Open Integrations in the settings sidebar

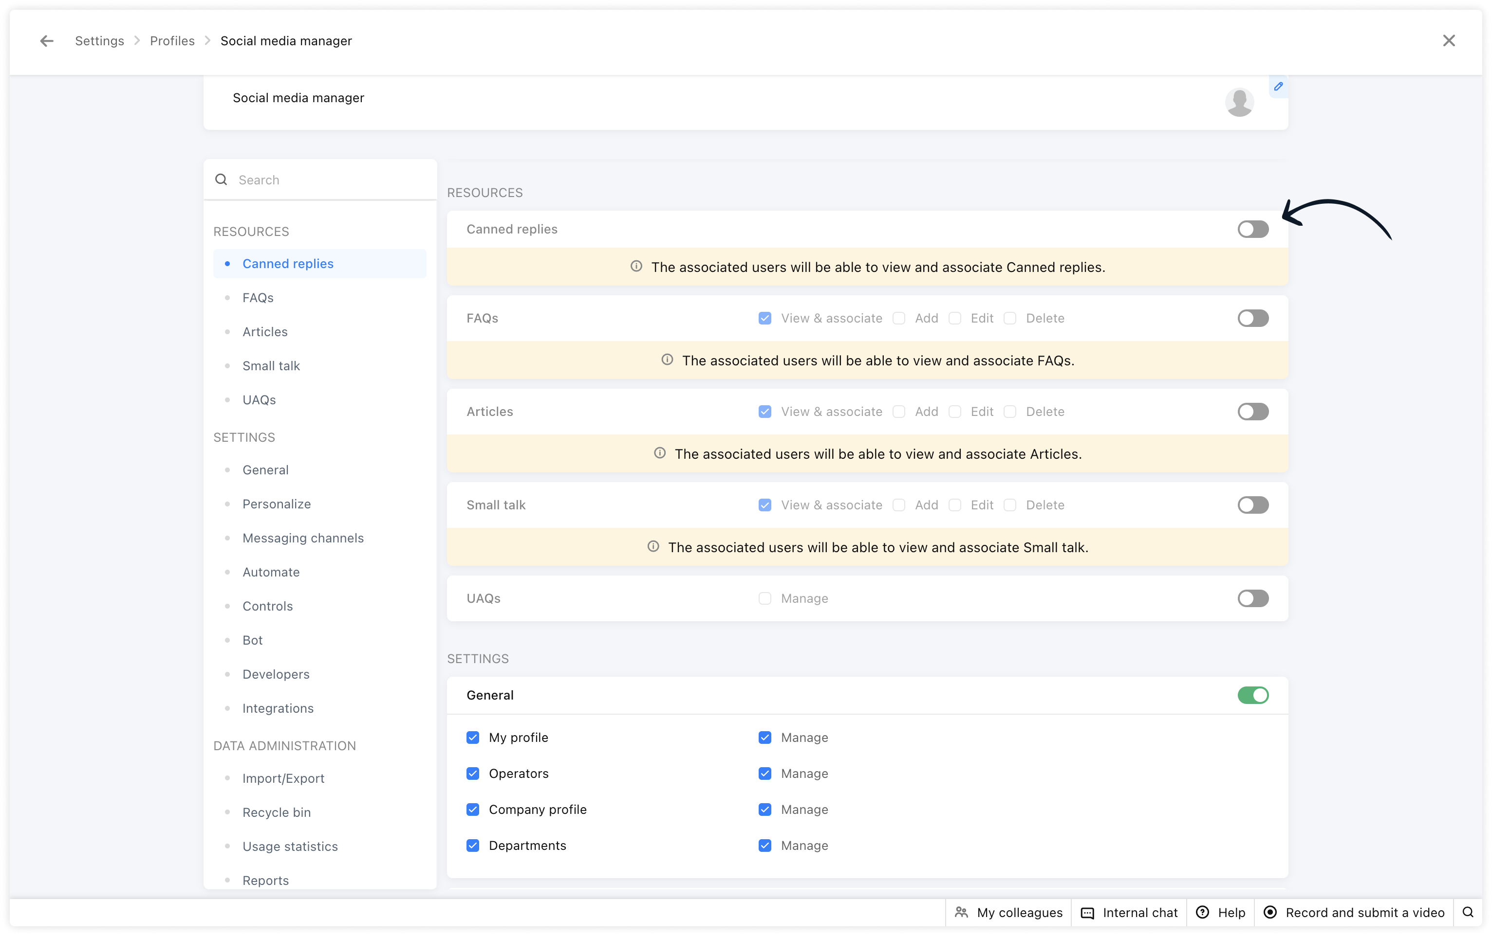[x=278, y=708]
